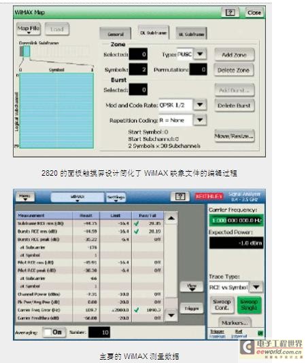This screenshot has width=306, height=363.
Task: Click the Result column header
Action: pyautogui.click(x=86, y=216)
